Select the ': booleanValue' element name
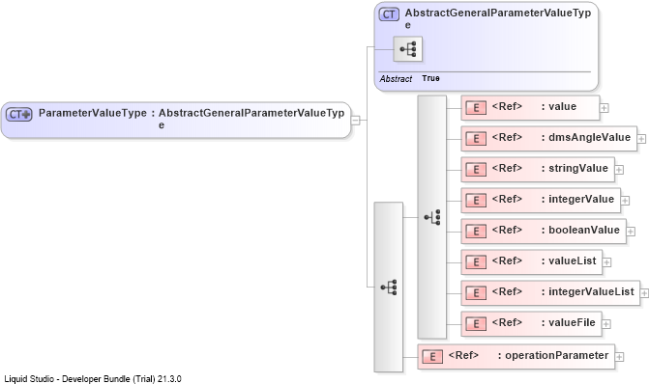Screen dimensions: 649x384 (580, 230)
